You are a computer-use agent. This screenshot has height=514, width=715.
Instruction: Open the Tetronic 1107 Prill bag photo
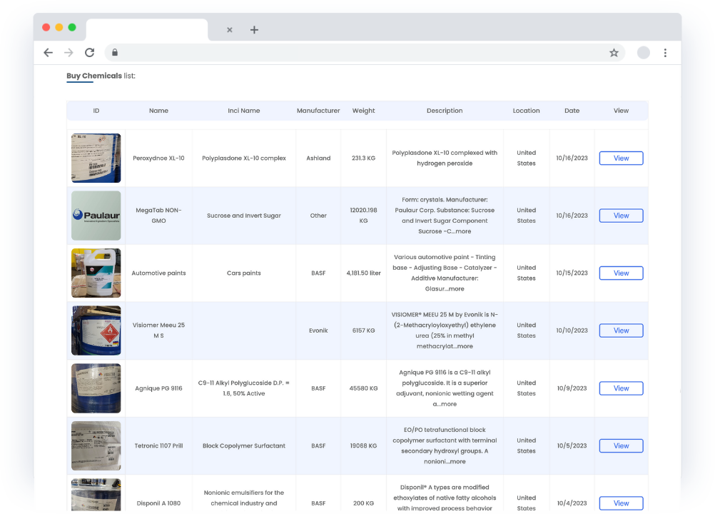96,446
